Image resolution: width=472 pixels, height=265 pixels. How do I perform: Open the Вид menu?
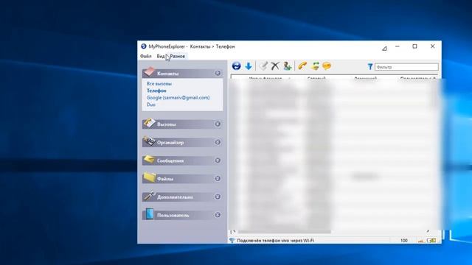point(161,56)
